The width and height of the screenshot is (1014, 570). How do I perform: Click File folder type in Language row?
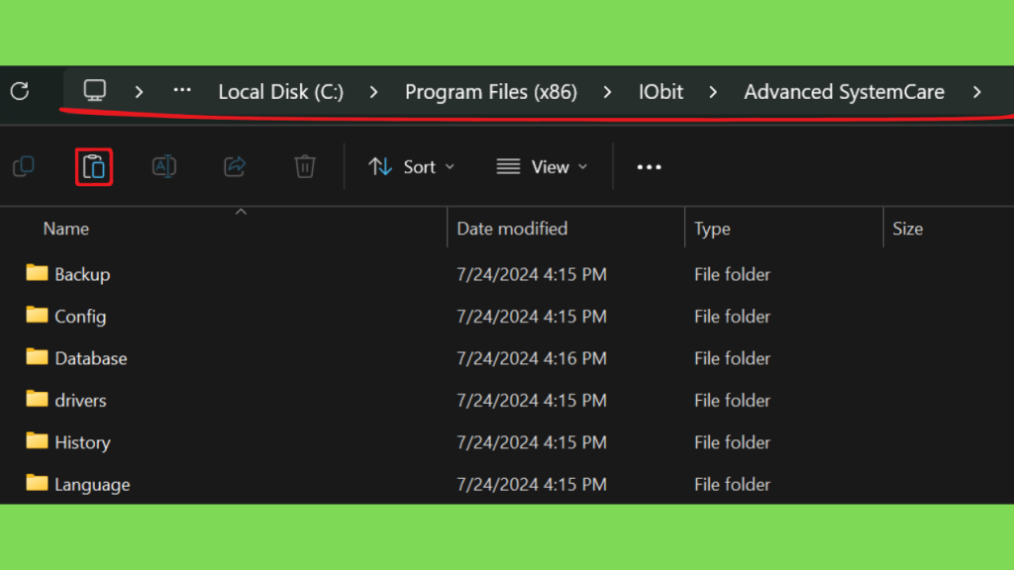tap(732, 485)
